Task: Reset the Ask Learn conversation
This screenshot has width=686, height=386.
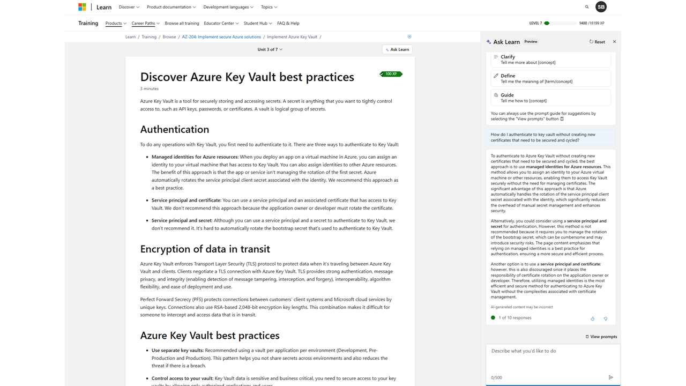Action: coord(597,42)
